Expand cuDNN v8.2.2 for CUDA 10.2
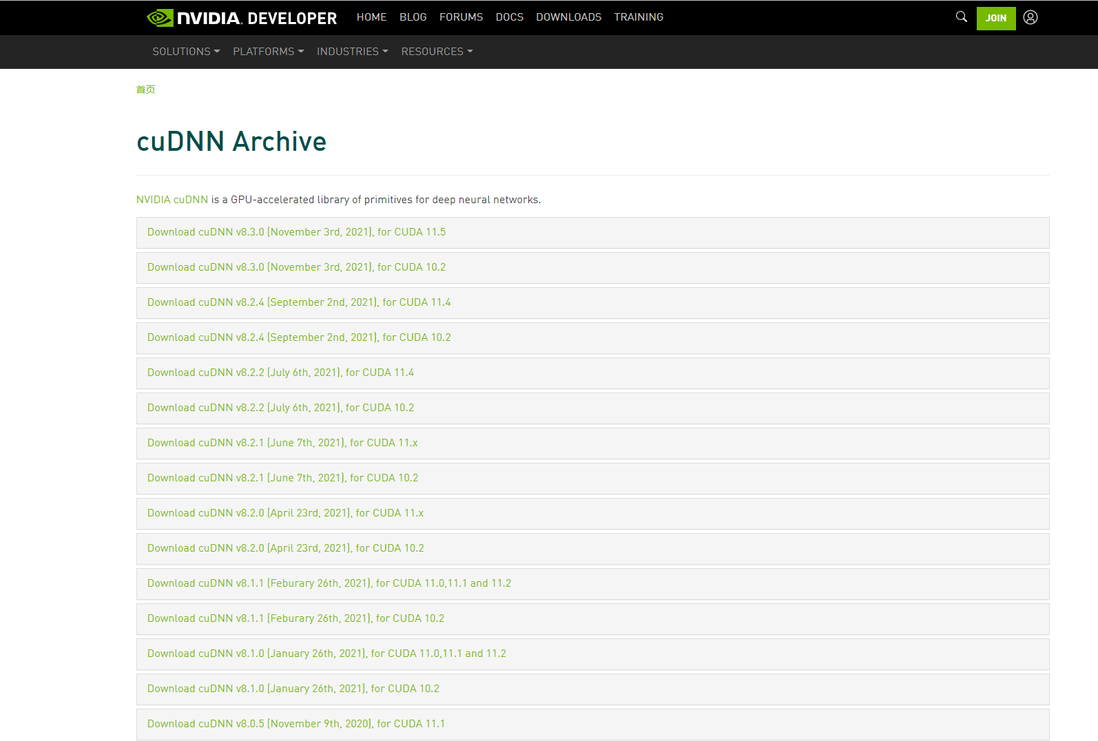1098x741 pixels. pos(592,408)
